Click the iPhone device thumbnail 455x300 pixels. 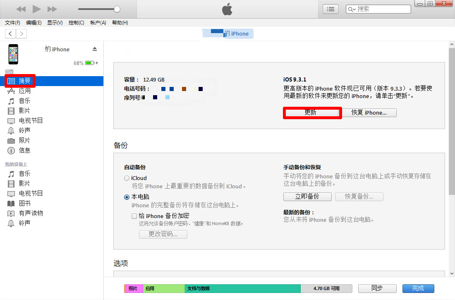(13, 54)
